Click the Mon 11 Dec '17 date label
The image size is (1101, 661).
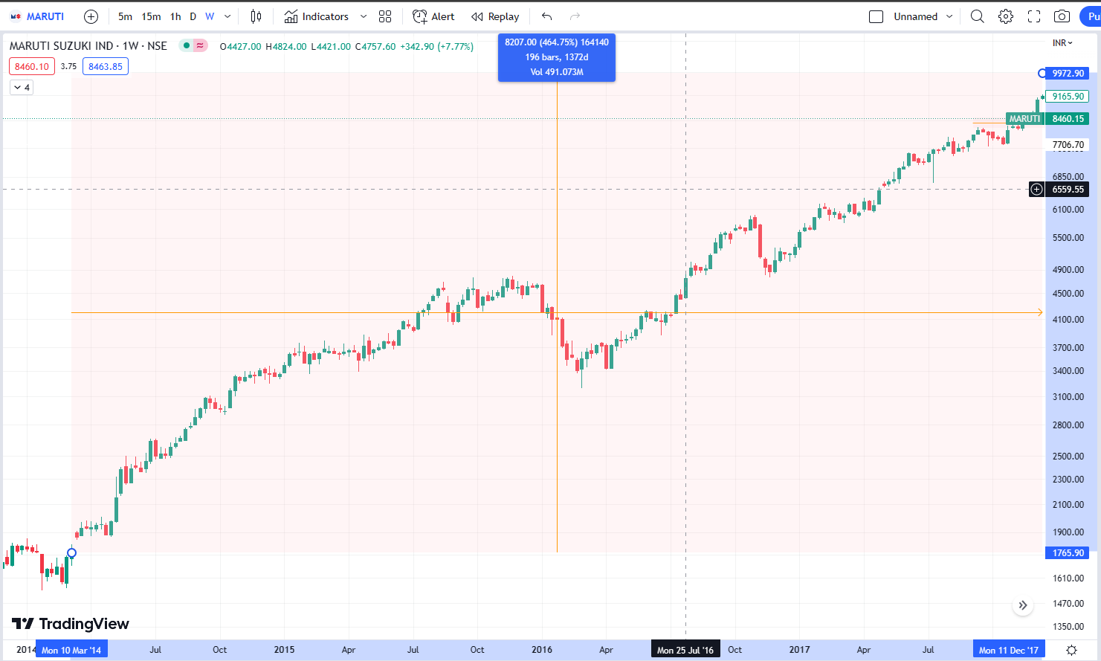pos(1009,650)
